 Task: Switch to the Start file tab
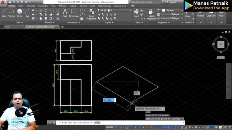coord(7,27)
